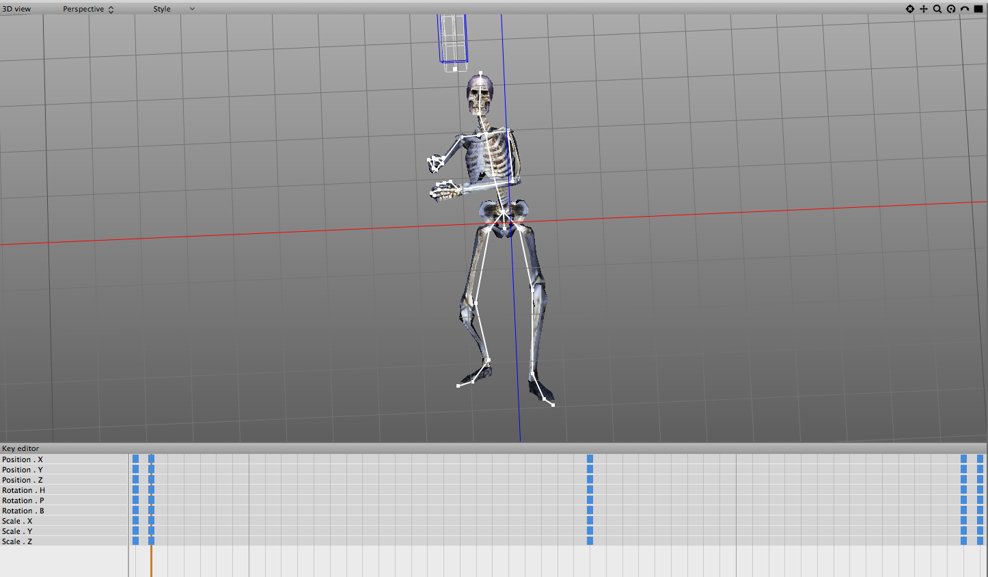Select first keyframe on Scale . Y row

[135, 531]
